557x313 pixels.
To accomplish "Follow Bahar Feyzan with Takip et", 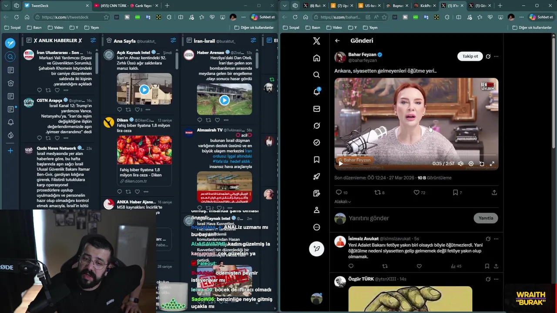I will pos(470,56).
